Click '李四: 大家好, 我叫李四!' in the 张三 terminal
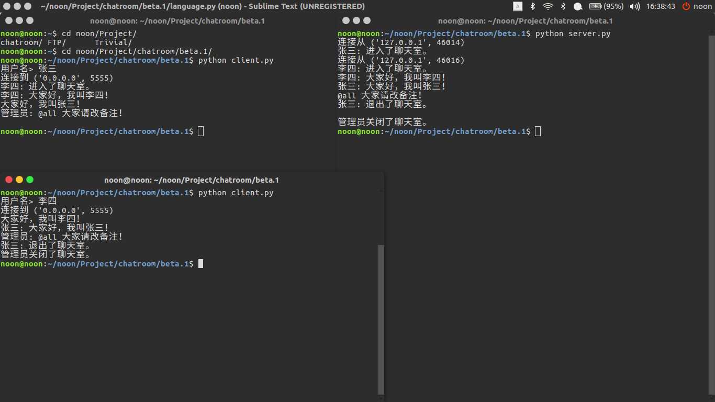This screenshot has height=402, width=715. click(x=55, y=96)
